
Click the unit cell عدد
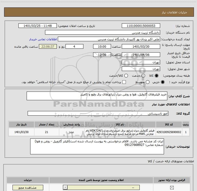(x=71, y=132)
